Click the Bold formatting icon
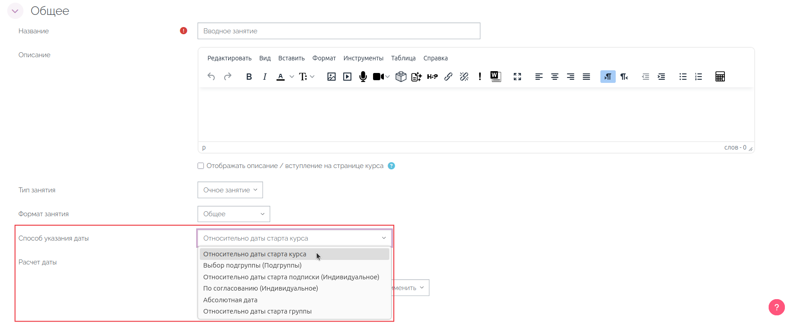Image resolution: width=793 pixels, height=323 pixels. pos(249,77)
